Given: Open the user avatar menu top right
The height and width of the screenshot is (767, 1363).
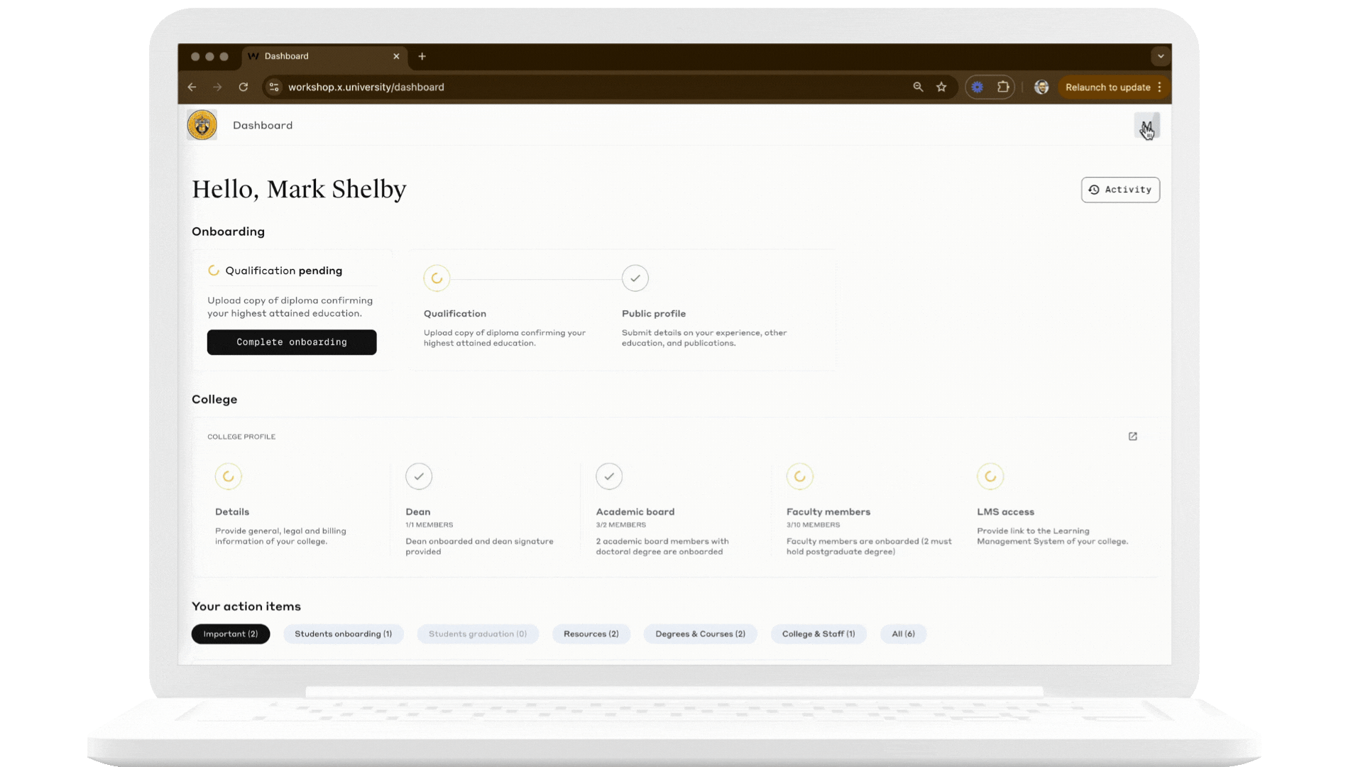Looking at the screenshot, I should 1147,126.
